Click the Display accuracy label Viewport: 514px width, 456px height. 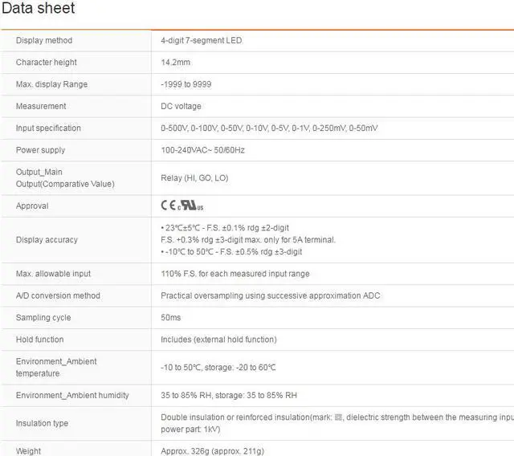coord(47,240)
